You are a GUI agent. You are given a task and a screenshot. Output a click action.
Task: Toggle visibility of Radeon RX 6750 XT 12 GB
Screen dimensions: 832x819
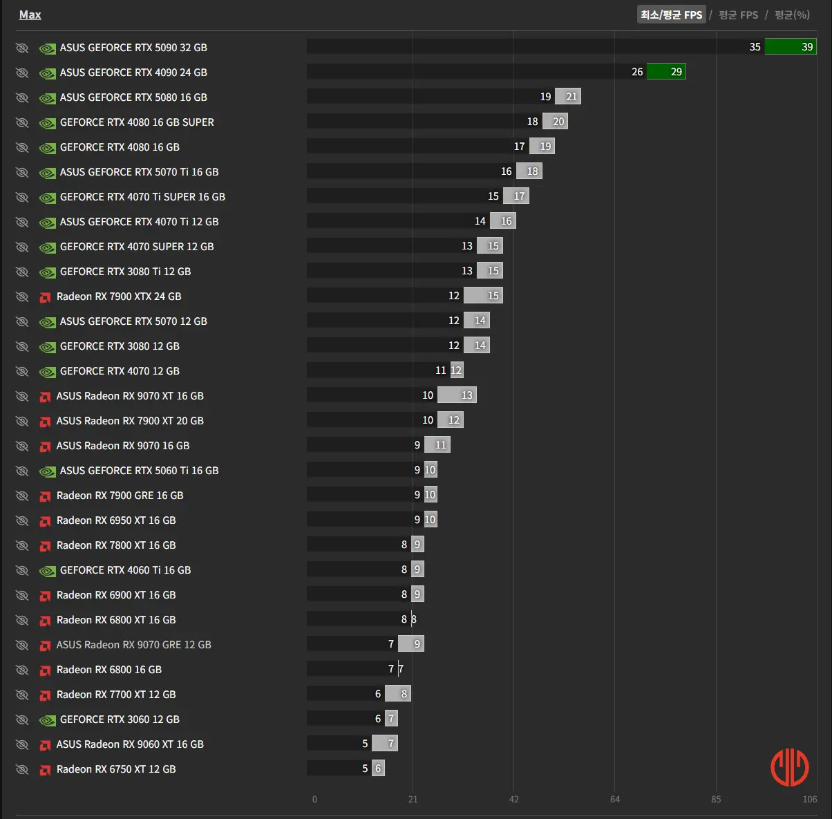[22, 769]
